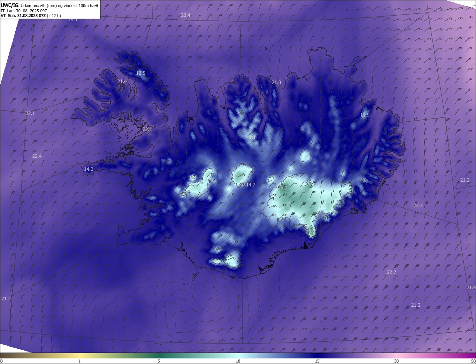Click the 21.4 value on the Westfjords

(x=122, y=81)
